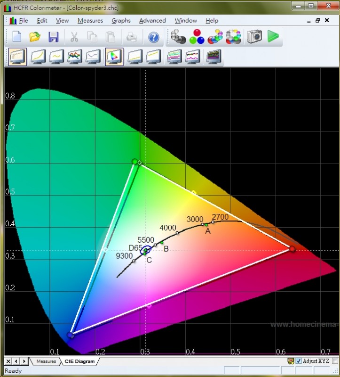Toggle the Gamma graph monitor icon
This screenshot has width=340, height=377.
[56, 57]
